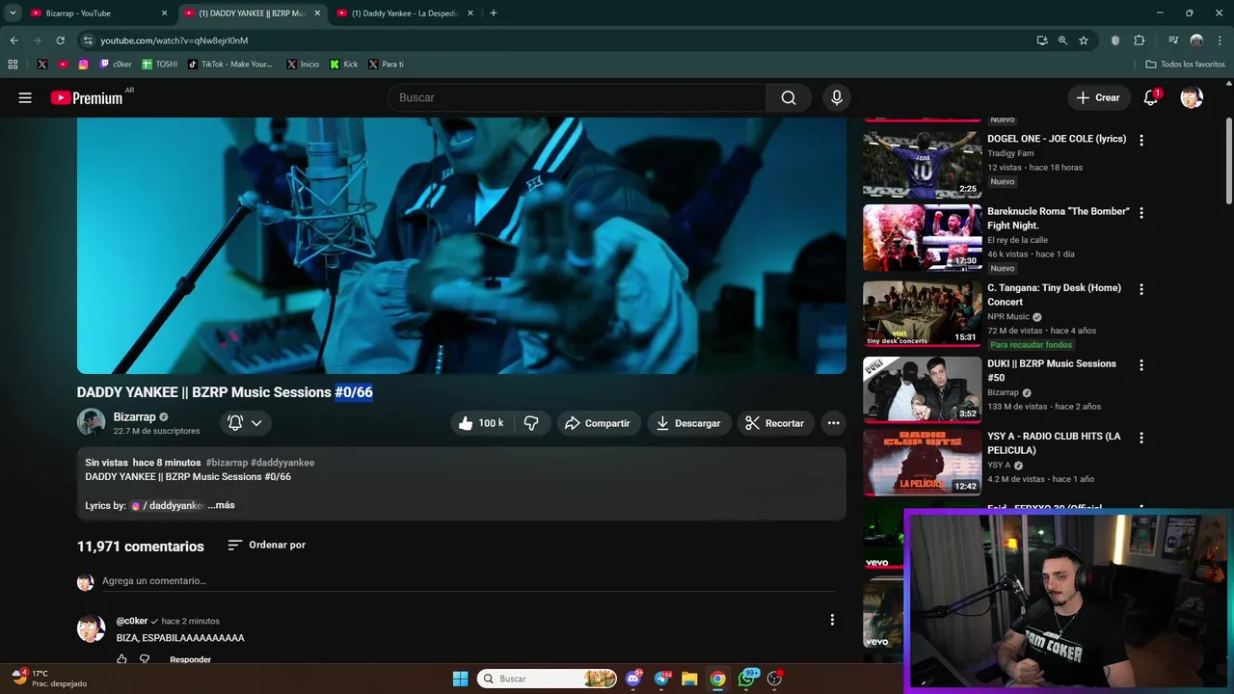Screen dimensions: 1234x694
Task: Click the Descargar download button
Action: click(688, 423)
